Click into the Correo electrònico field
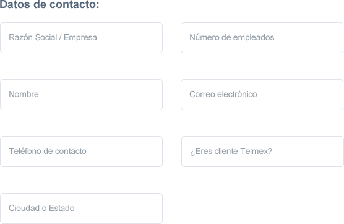Screen dimensions: 344x224 [262, 95]
